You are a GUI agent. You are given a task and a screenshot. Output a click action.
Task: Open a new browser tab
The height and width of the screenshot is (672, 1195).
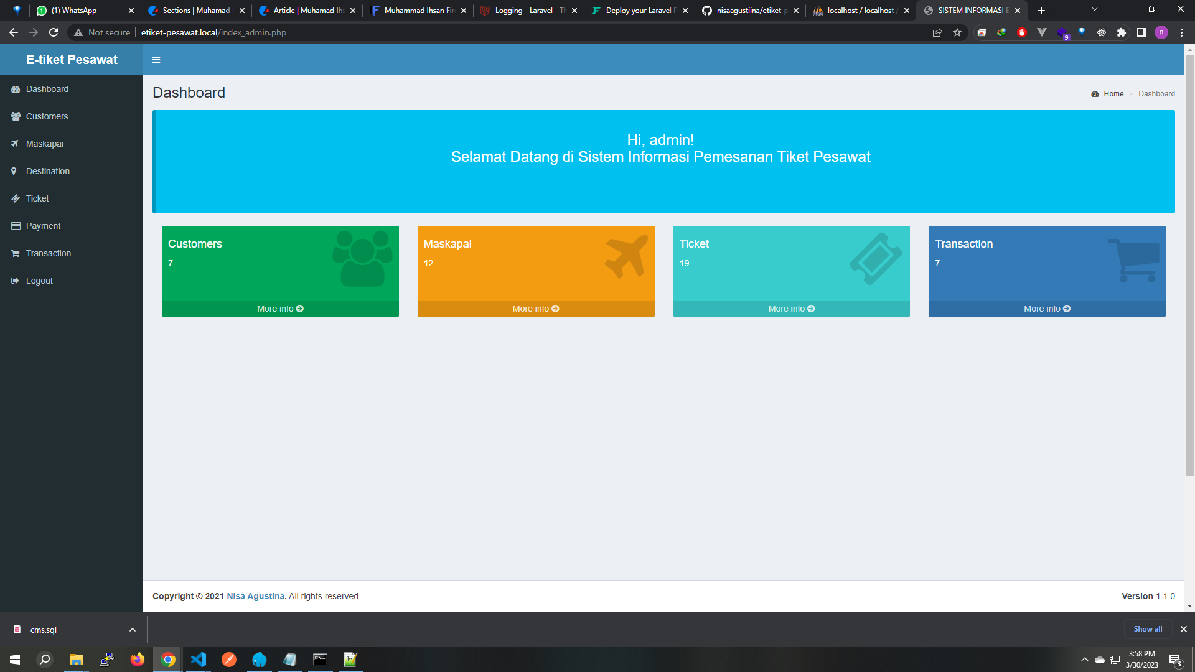(x=1041, y=11)
